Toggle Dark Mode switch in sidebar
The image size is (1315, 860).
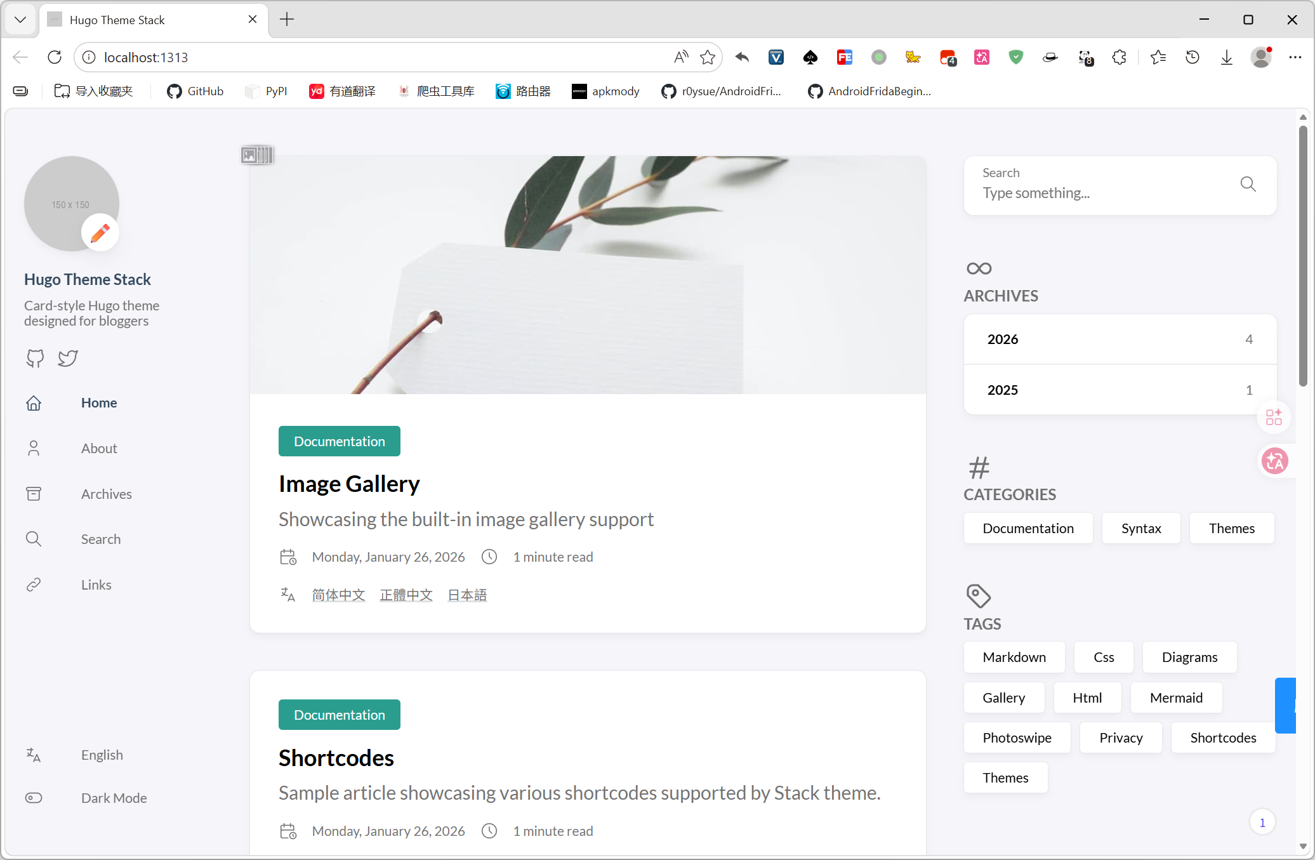pos(34,798)
